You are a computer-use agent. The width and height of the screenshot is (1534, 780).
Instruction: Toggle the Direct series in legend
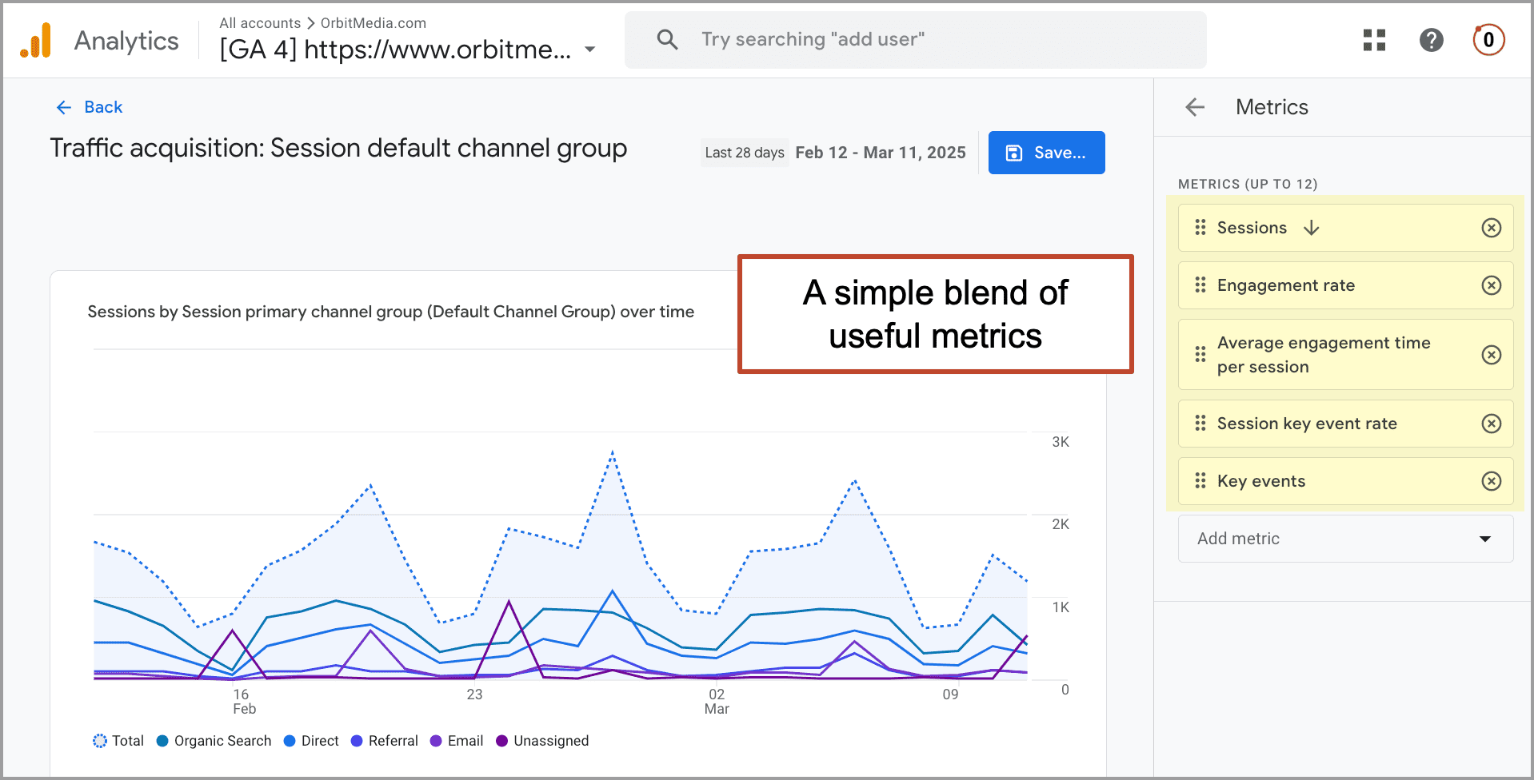coord(311,741)
